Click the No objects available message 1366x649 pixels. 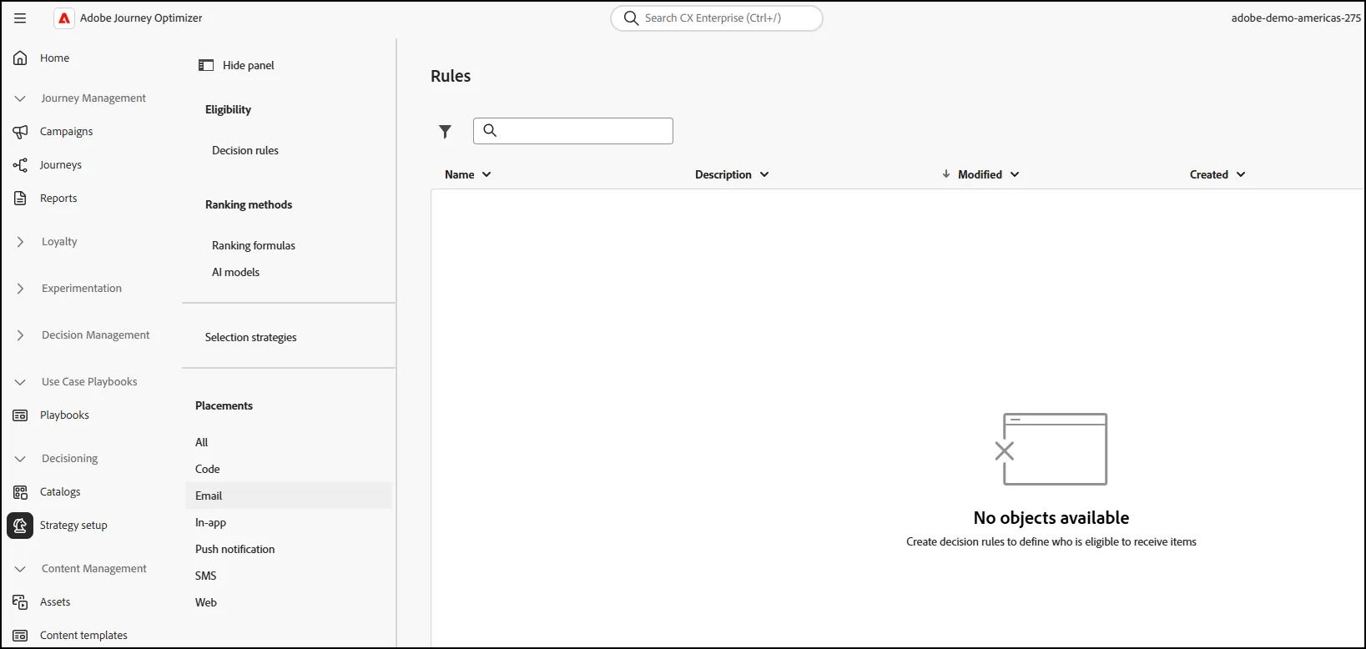coord(1051,518)
